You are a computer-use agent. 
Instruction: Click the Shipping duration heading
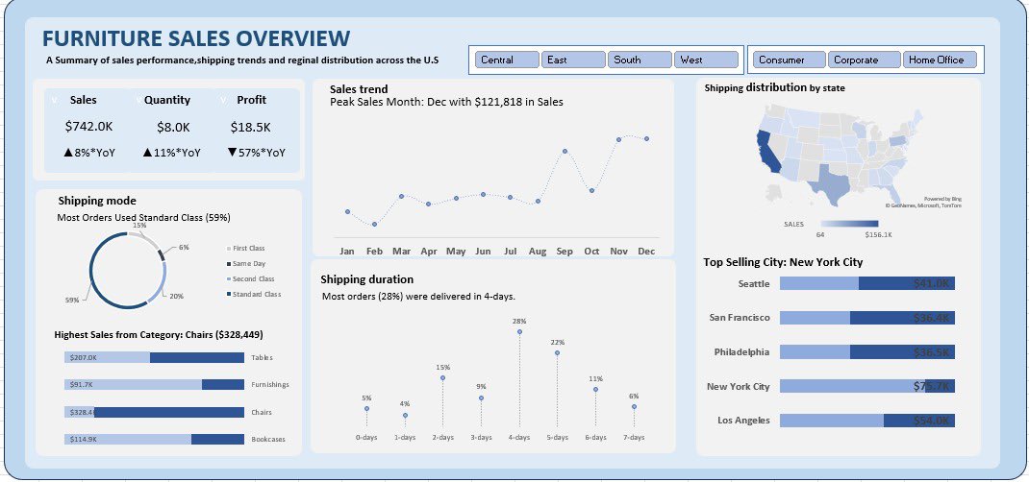tap(366, 279)
